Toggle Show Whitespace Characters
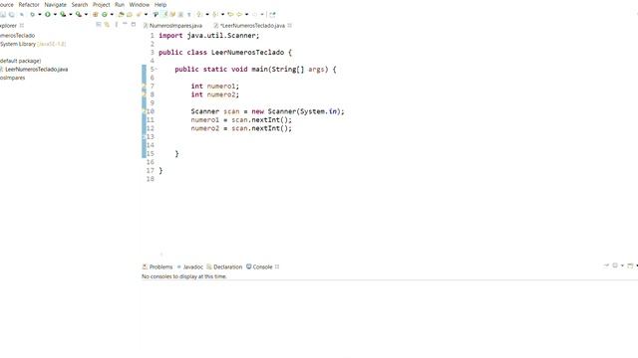Image resolution: width=638 pixels, height=358 pixels. pos(188,14)
